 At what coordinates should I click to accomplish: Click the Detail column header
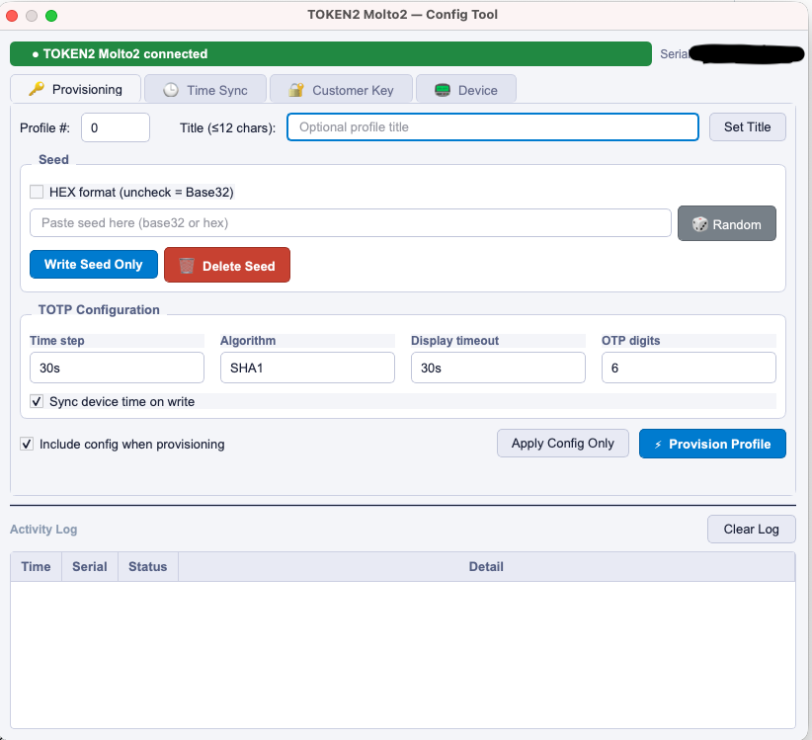point(486,566)
